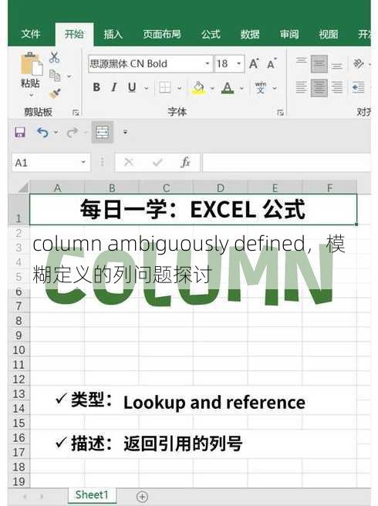This screenshot has width=378, height=506.
Task: Click the Paste clipboard icon
Action: (31, 63)
